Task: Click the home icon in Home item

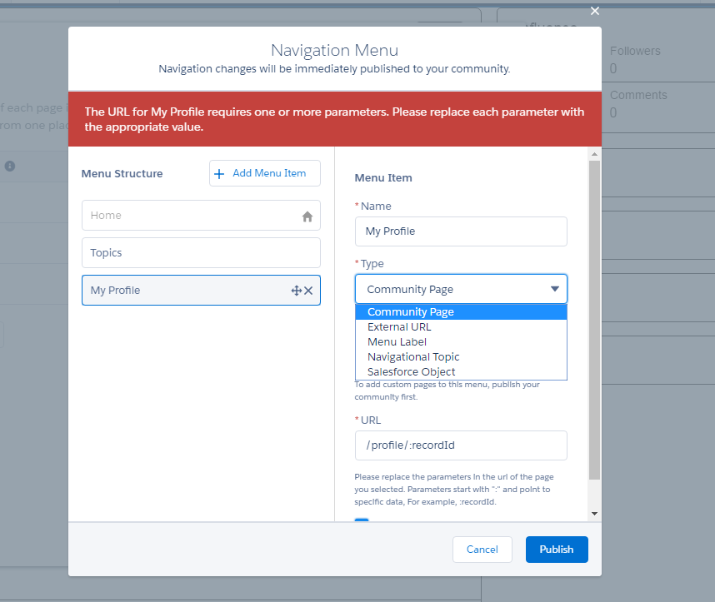Action: pyautogui.click(x=307, y=216)
